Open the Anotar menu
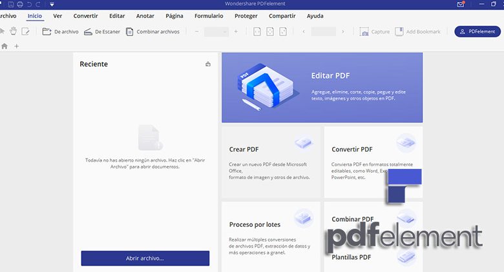This screenshot has height=272, width=504. tap(145, 15)
